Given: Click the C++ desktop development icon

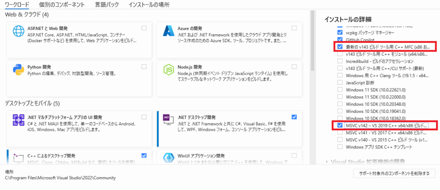Looking at the screenshot, I should click(18, 159).
